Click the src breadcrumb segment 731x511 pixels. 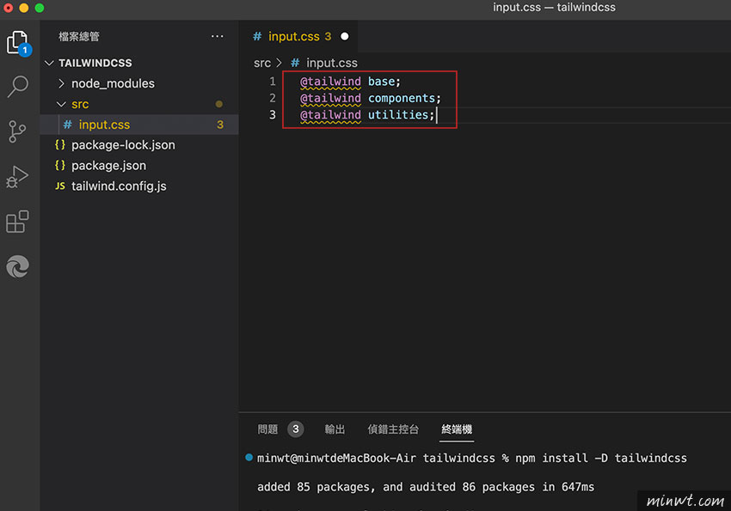(262, 63)
